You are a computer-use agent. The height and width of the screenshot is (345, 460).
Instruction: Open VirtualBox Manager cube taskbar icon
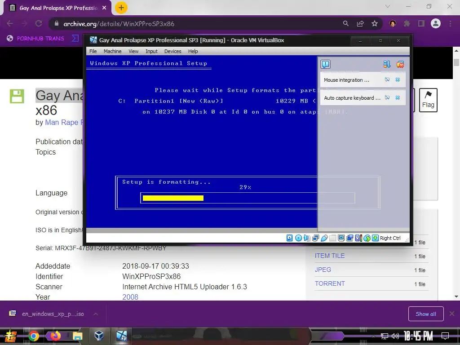point(99,335)
